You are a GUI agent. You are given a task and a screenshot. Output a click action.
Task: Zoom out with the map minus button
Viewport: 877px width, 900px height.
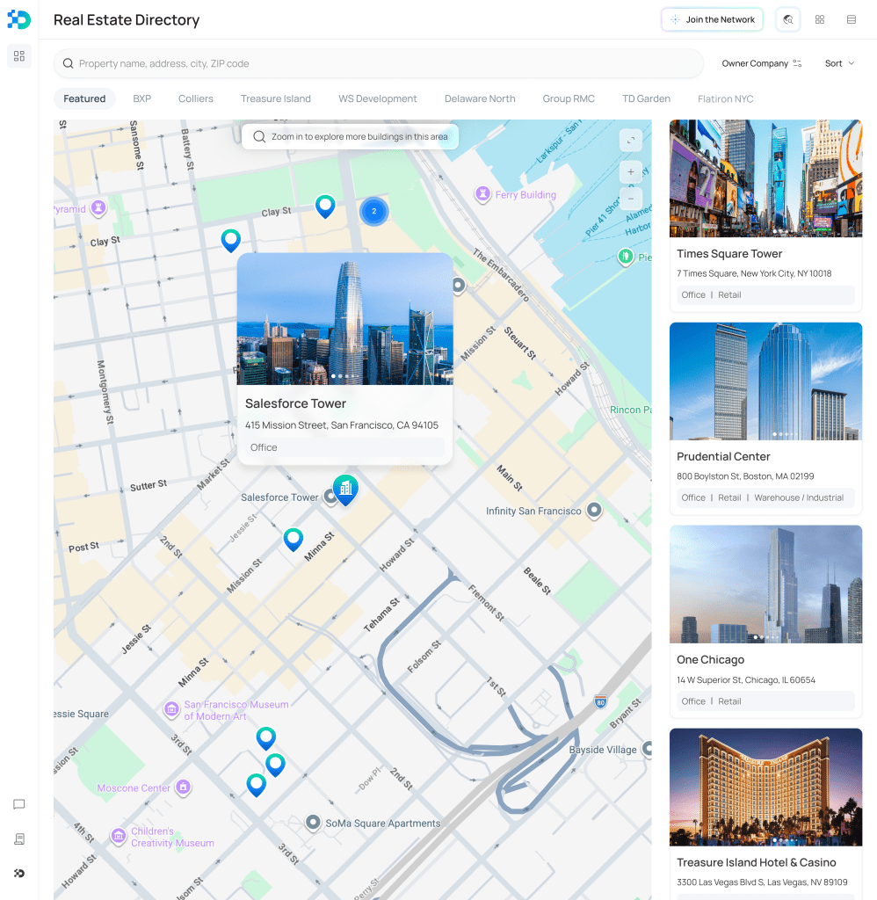pyautogui.click(x=630, y=198)
